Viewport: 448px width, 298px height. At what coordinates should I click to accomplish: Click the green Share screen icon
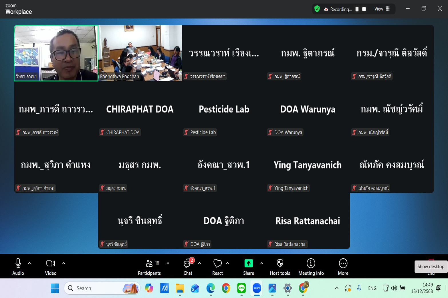248,263
